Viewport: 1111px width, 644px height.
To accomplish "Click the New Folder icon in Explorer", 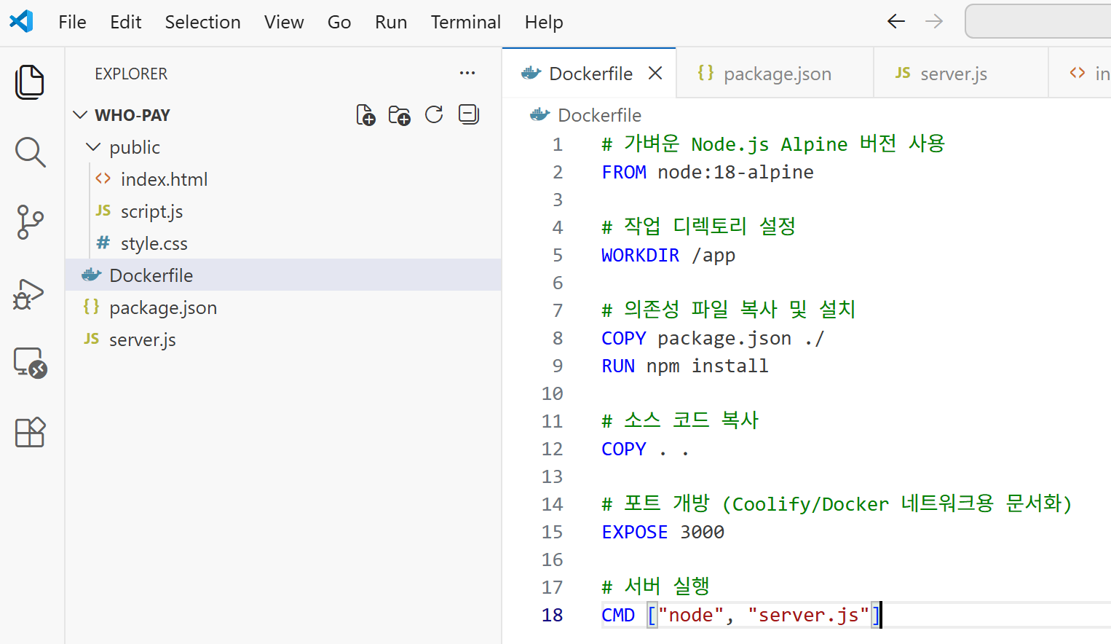I will pyautogui.click(x=399, y=115).
